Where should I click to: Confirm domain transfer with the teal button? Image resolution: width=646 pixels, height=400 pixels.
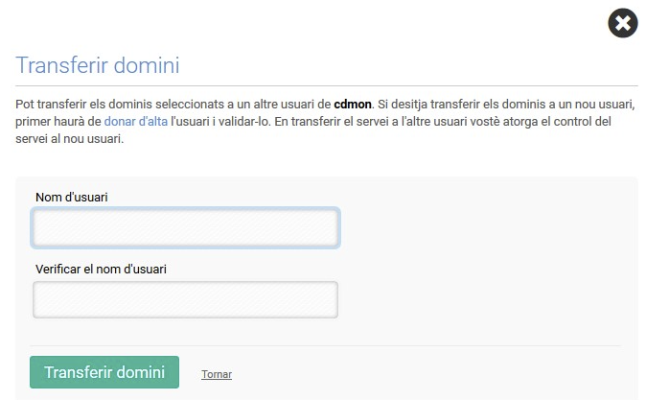(104, 372)
